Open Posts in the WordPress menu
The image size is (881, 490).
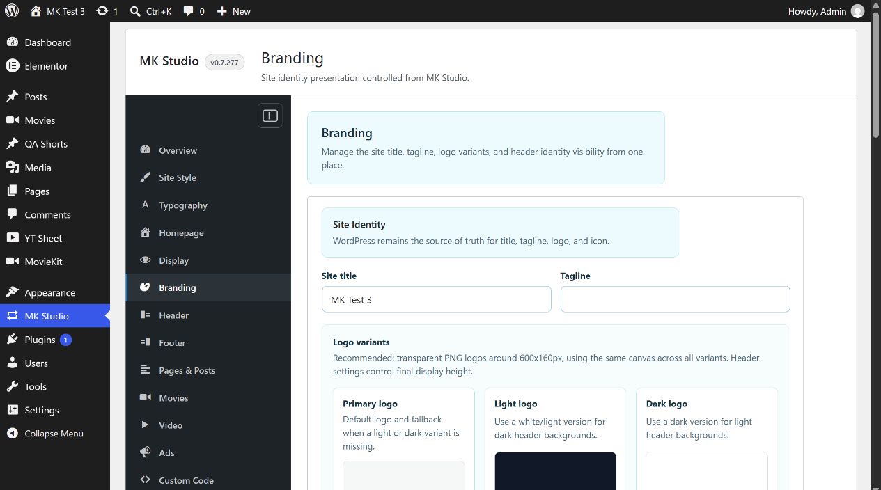pos(55,97)
